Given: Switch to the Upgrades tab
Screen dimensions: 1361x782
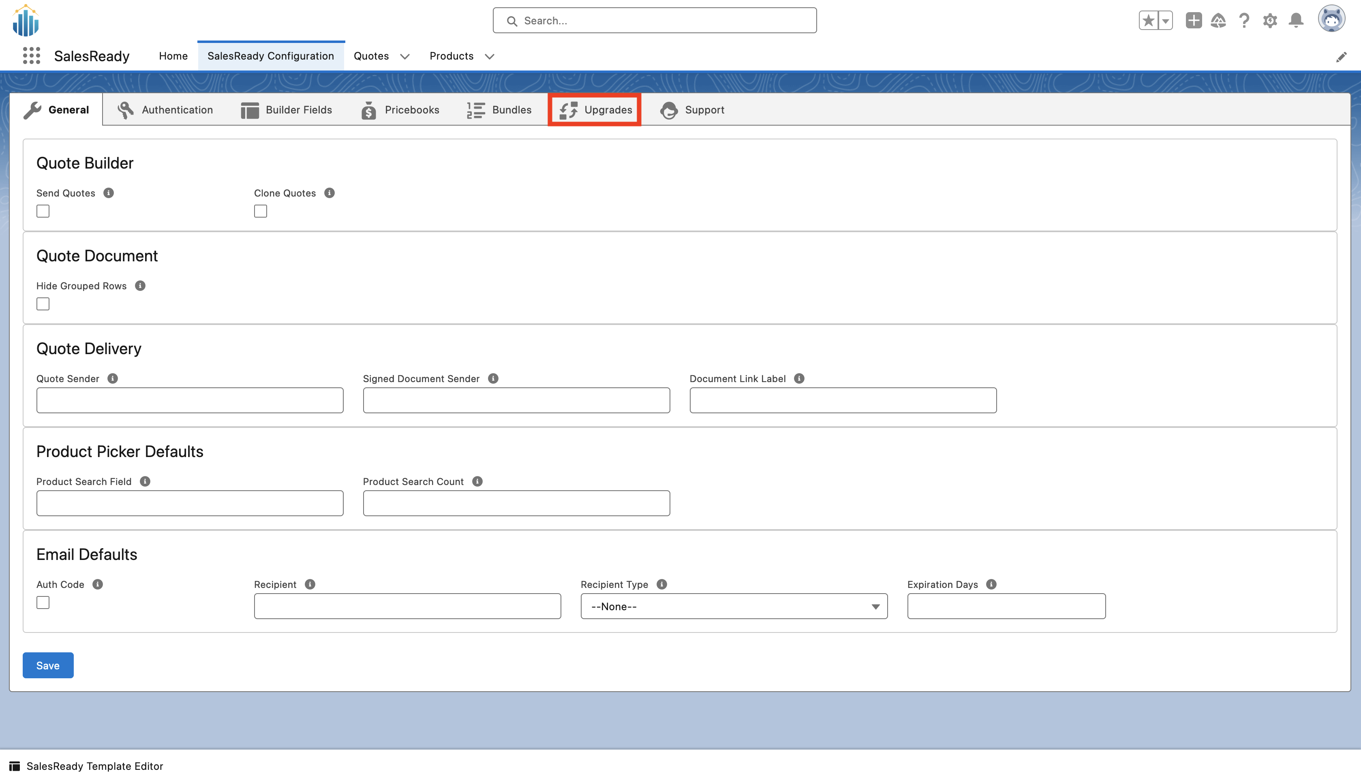Looking at the screenshot, I should tap(595, 109).
